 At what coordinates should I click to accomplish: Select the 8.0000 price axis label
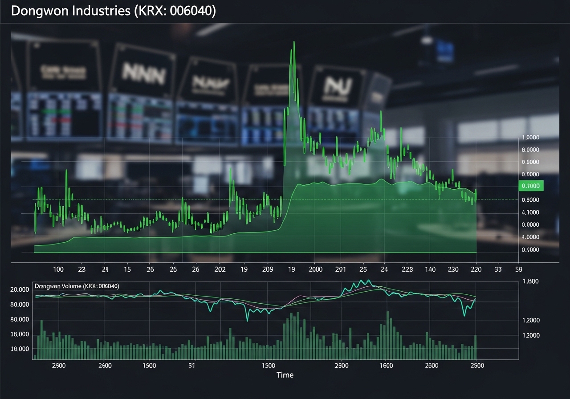click(x=530, y=175)
